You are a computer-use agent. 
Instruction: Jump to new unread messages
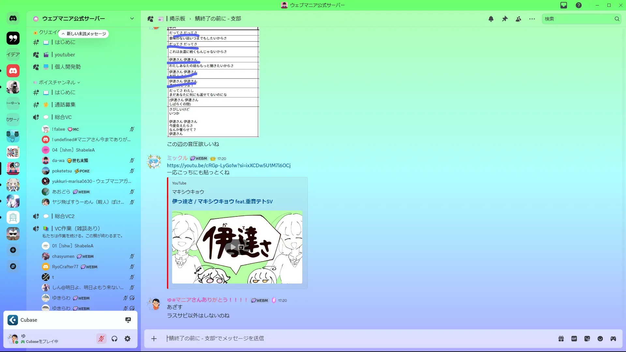[84, 34]
